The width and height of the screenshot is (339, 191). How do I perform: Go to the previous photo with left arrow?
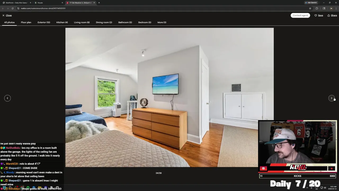click(7, 98)
